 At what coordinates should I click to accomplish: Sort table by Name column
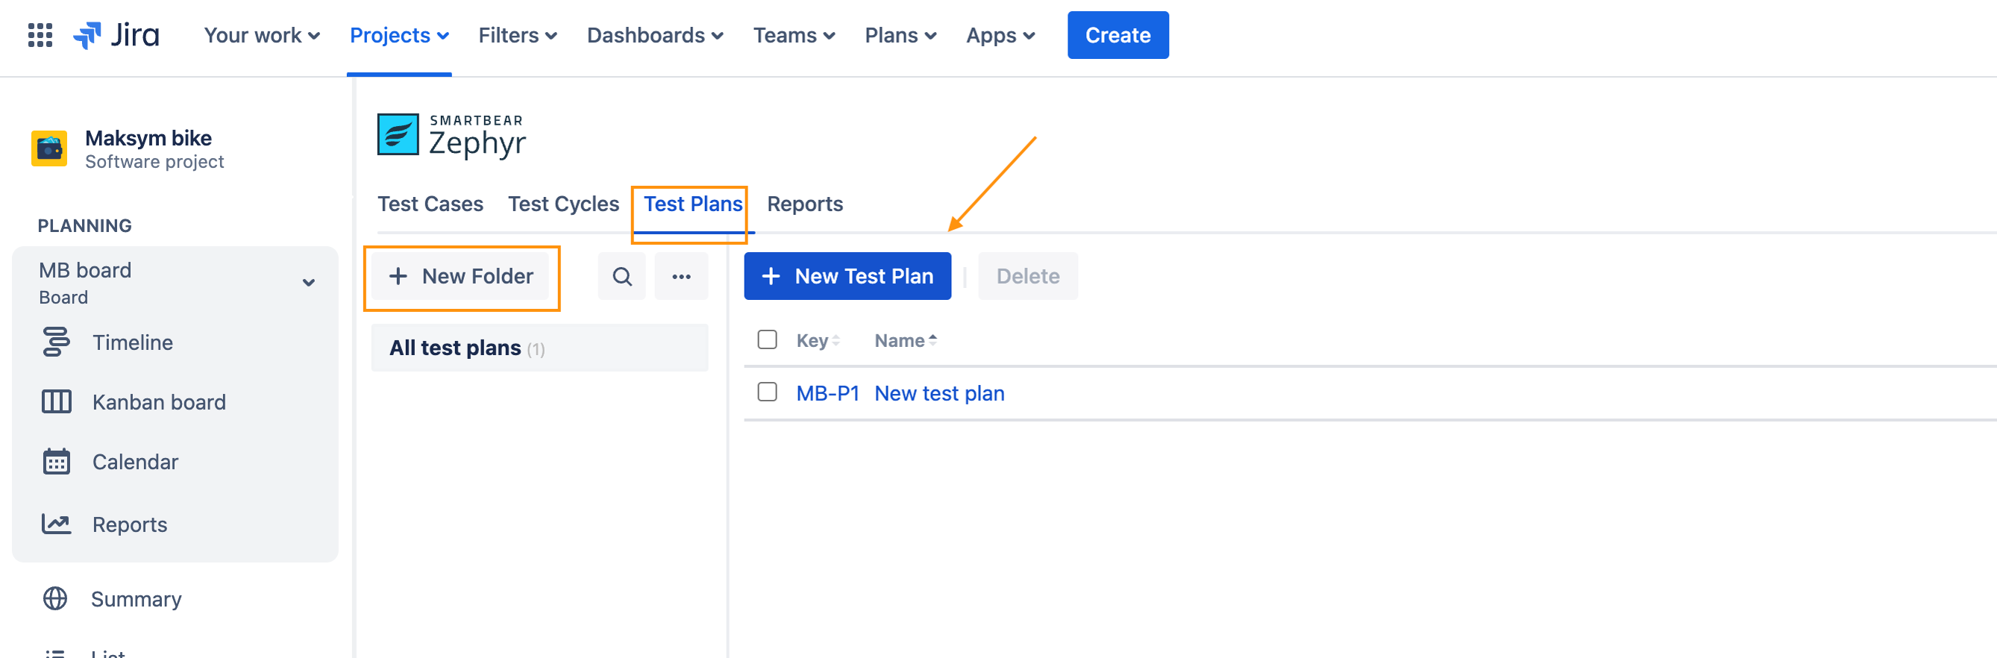906,341
